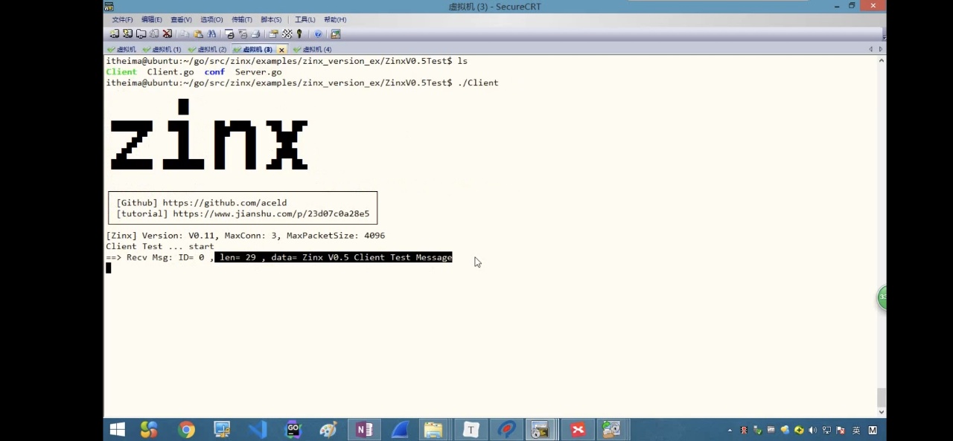
Task: Switch to the 虚拟机 (2) tab
Action: click(x=208, y=49)
